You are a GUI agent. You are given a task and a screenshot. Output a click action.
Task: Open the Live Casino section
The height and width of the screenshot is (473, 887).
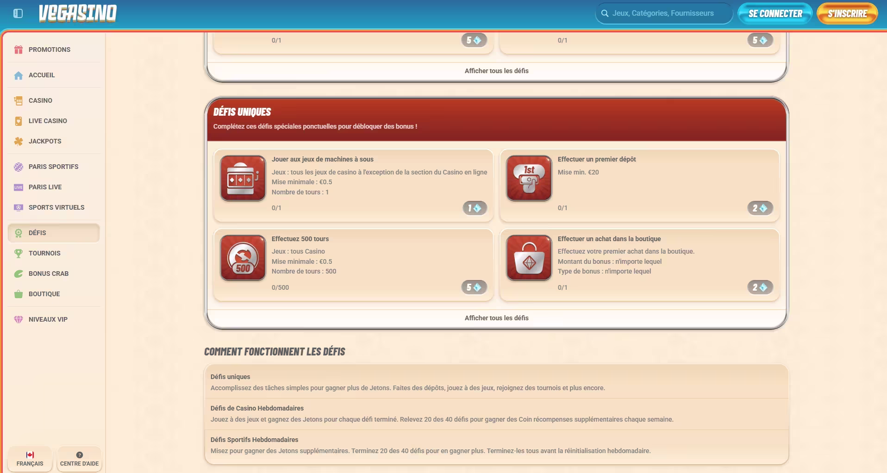[54, 121]
